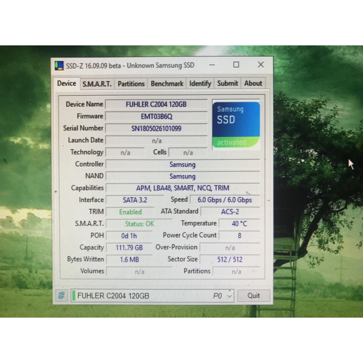
Task: Show the About tab
Action: tap(253, 83)
